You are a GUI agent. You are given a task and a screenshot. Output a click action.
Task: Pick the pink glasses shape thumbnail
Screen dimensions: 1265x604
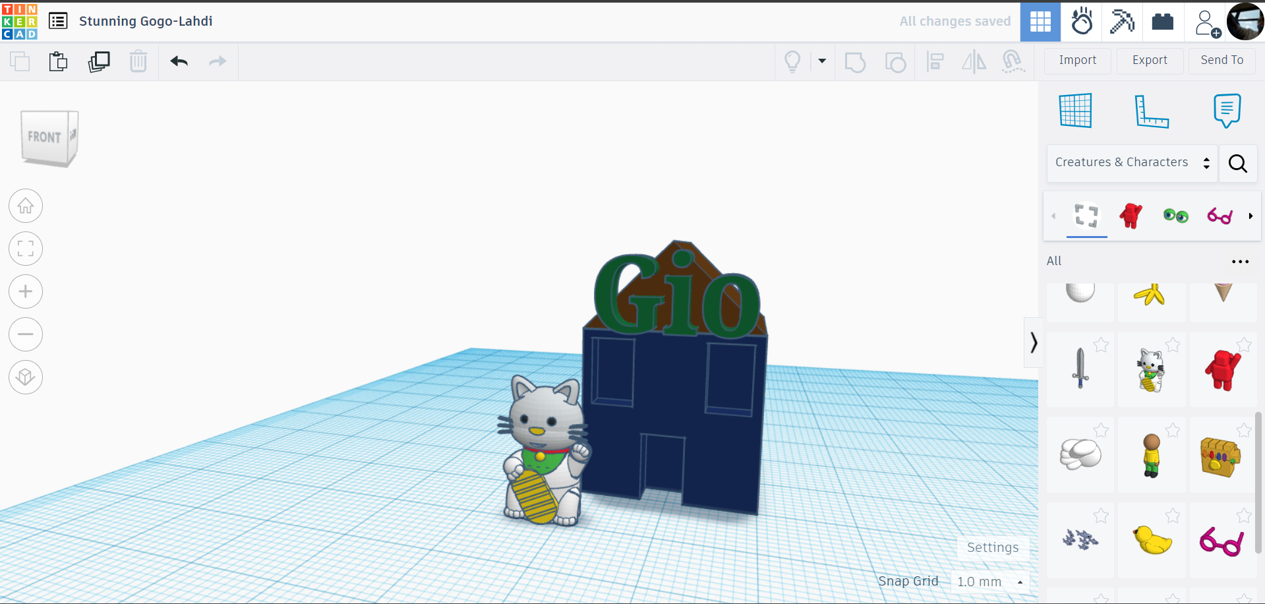(1221, 541)
